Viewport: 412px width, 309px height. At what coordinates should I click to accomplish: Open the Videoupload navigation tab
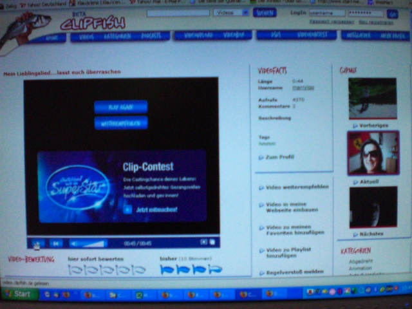pos(198,35)
